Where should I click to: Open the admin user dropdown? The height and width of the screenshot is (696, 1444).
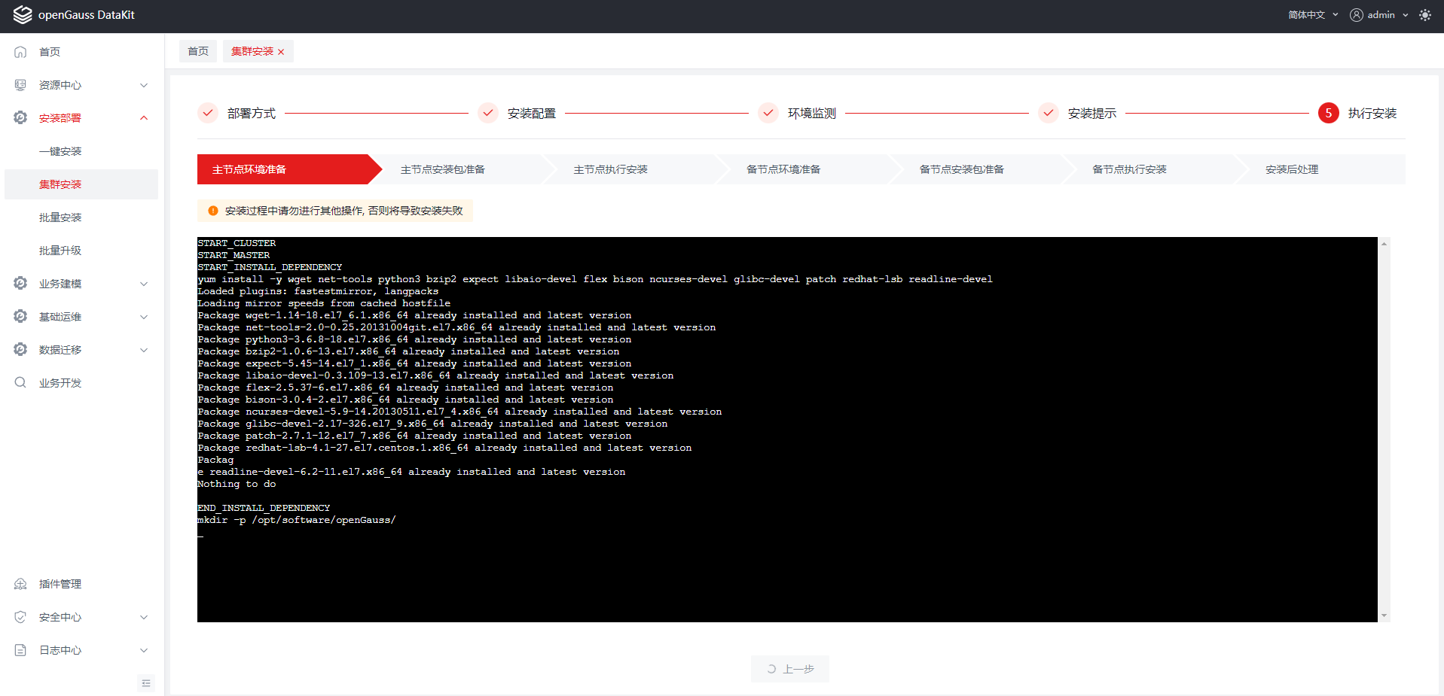(1379, 15)
